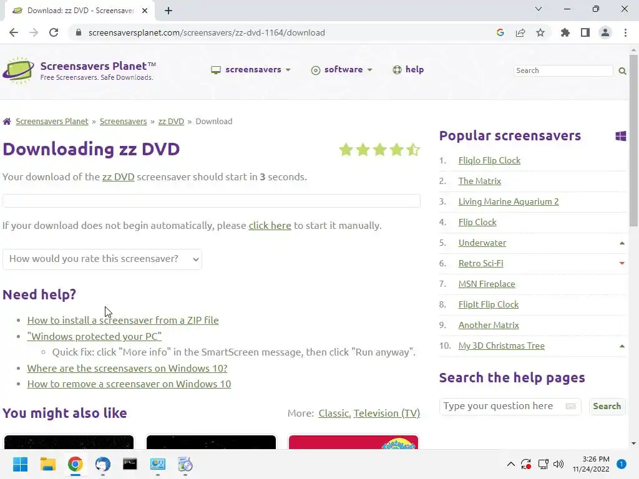Open Another Matrix screensaver link
This screenshot has height=479, width=639.
[x=488, y=325]
